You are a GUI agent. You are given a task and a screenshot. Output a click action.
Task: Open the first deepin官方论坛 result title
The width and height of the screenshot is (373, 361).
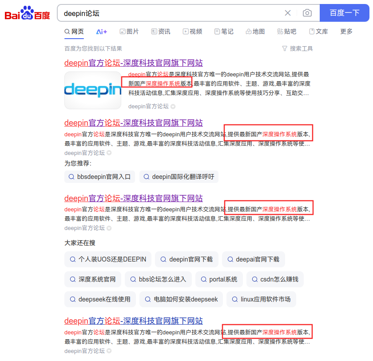(x=134, y=63)
